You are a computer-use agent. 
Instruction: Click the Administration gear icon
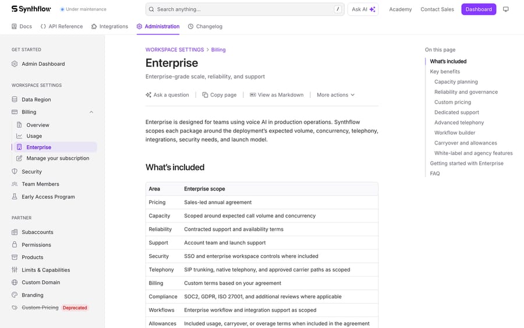click(139, 26)
